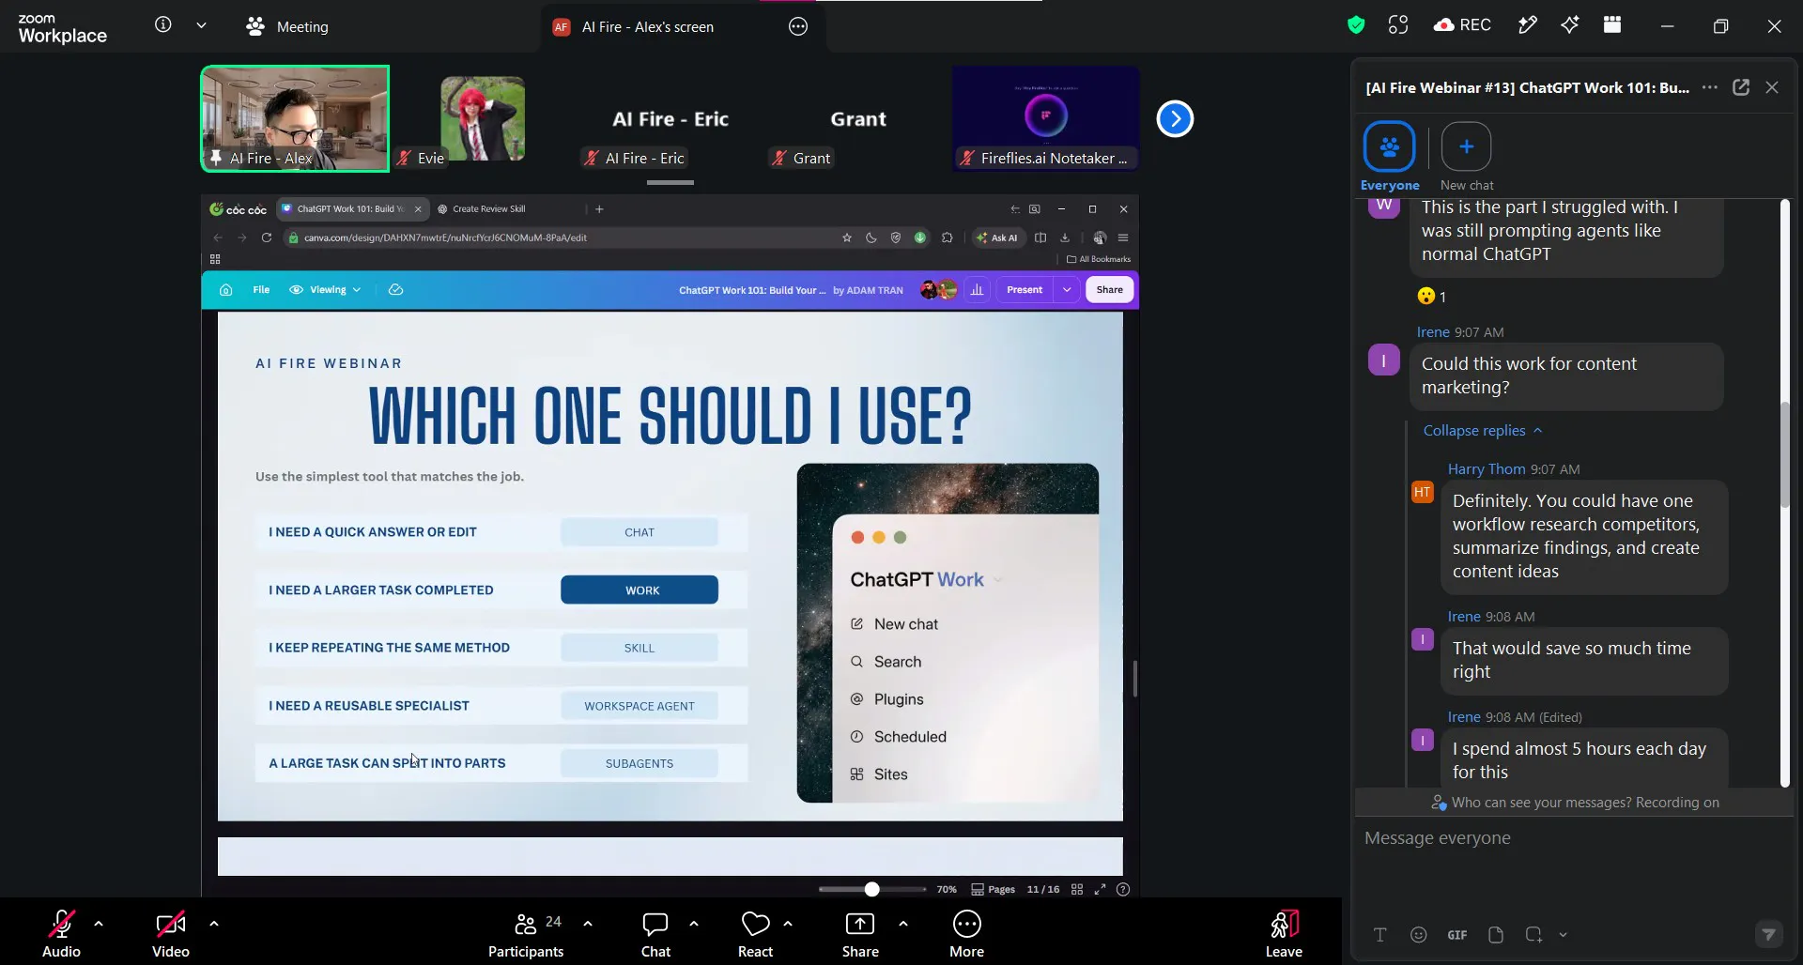The height and width of the screenshot is (965, 1803).
Task: Open the Participants panel
Action: [x=526, y=933]
